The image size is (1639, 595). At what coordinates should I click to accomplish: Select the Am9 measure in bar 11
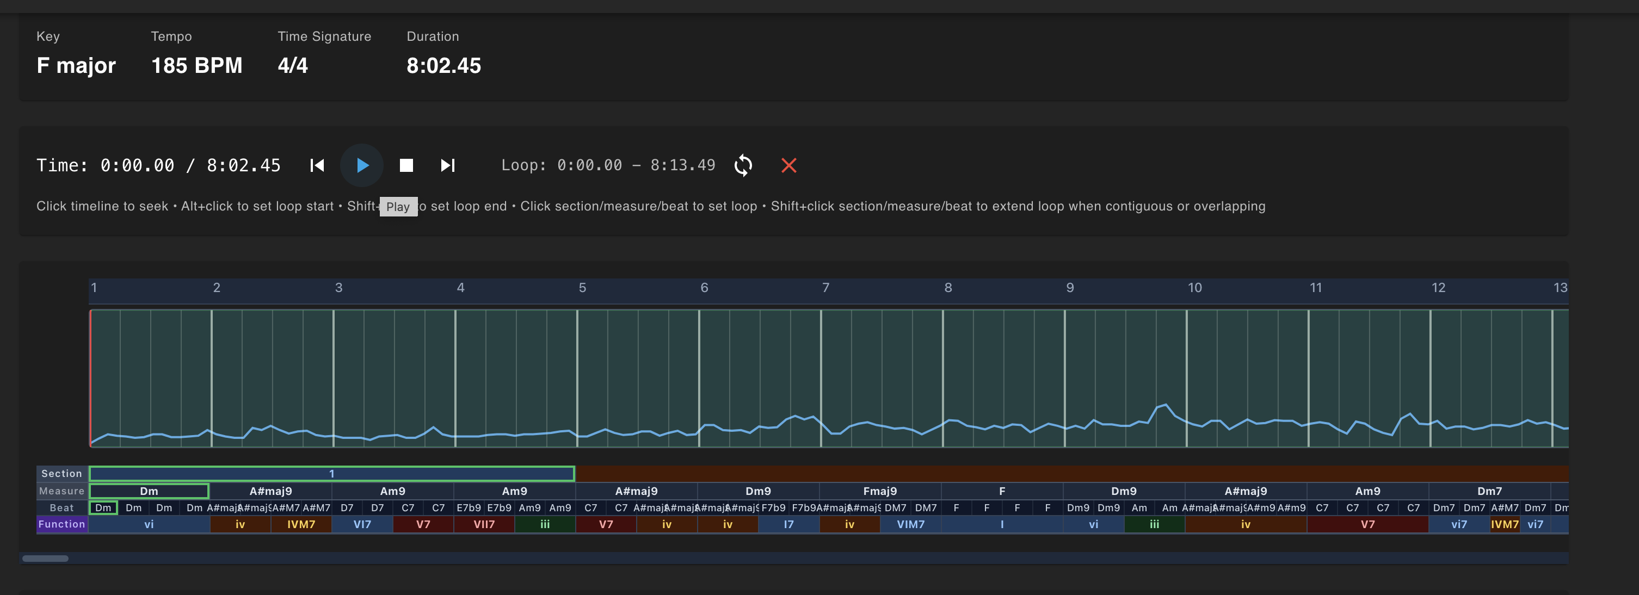(x=1367, y=491)
